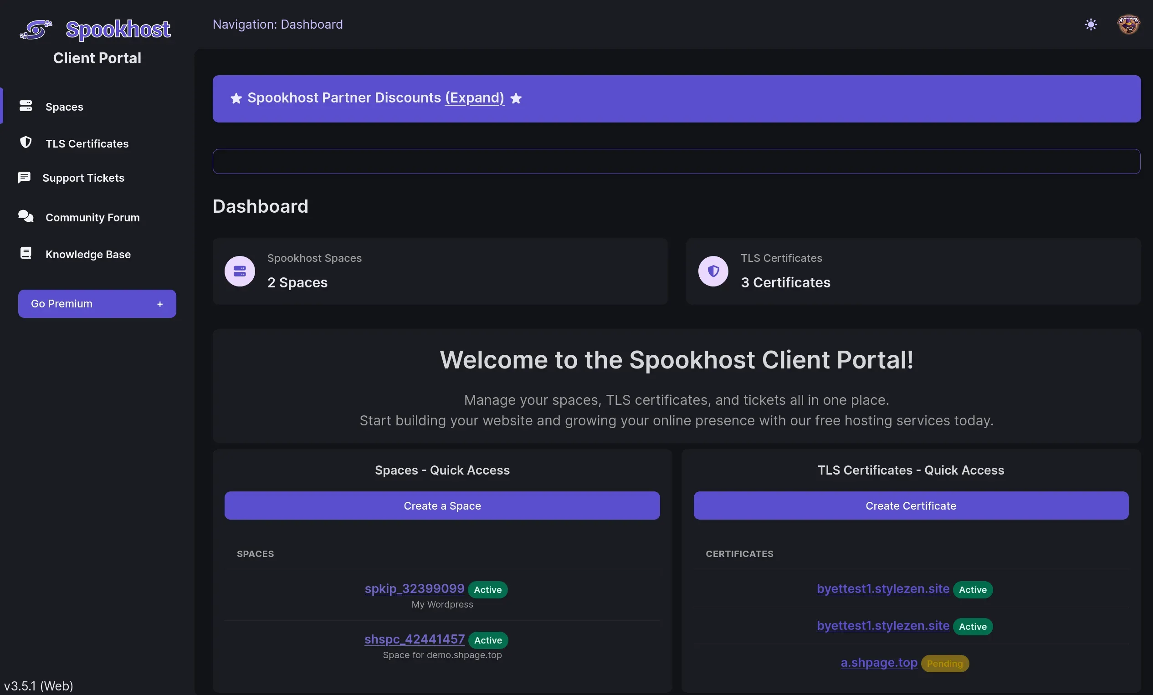The width and height of the screenshot is (1153, 695).
Task: Click the star icon left of Partner Discounts
Action: tap(236, 98)
